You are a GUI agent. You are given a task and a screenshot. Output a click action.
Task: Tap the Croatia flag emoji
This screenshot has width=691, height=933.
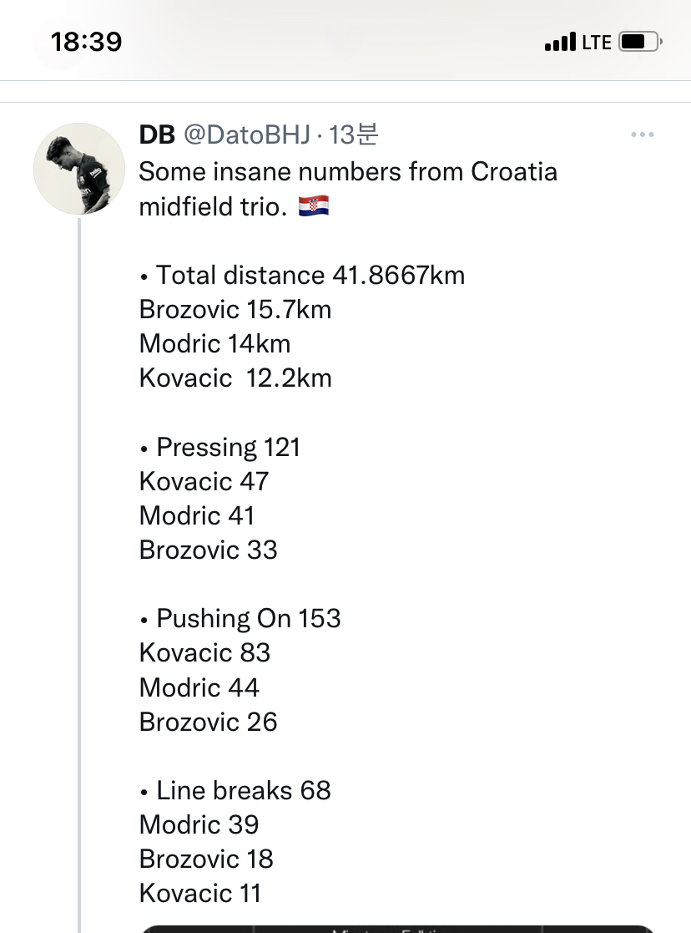click(x=314, y=206)
